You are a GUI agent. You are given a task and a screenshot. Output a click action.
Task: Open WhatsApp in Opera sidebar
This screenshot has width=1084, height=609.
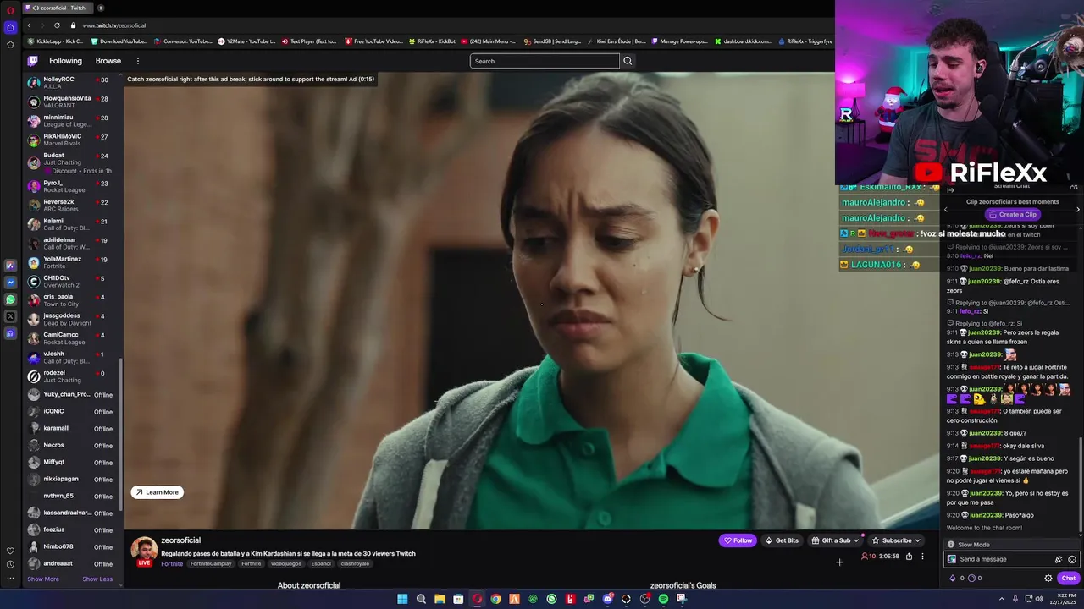coord(10,299)
